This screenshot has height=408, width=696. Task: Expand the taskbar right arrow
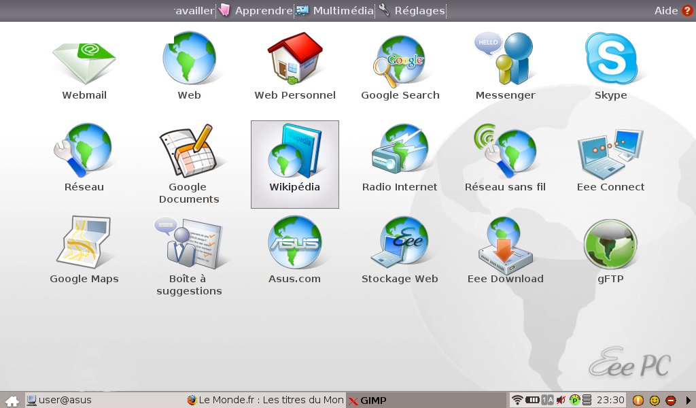(x=689, y=401)
